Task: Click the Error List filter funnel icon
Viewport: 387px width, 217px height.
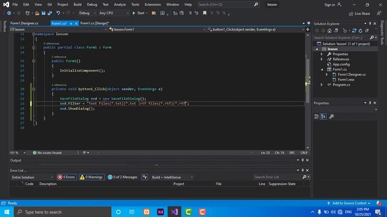Action: click(x=145, y=177)
